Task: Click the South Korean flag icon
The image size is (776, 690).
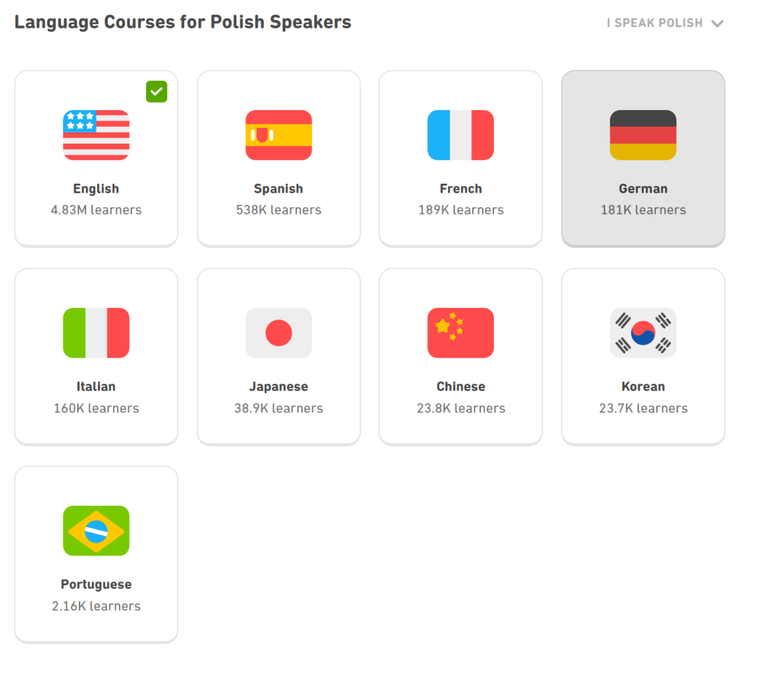Action: 643,333
